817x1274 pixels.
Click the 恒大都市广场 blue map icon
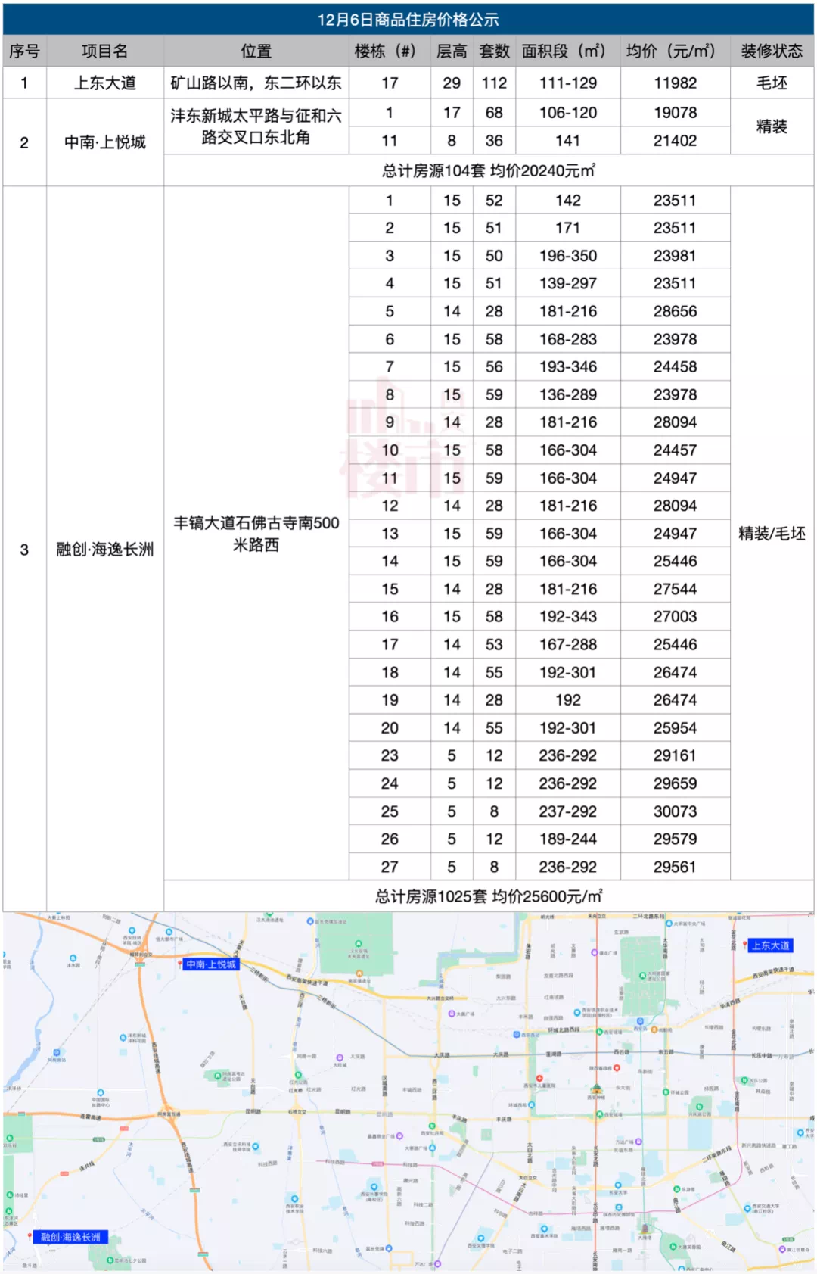click(169, 932)
